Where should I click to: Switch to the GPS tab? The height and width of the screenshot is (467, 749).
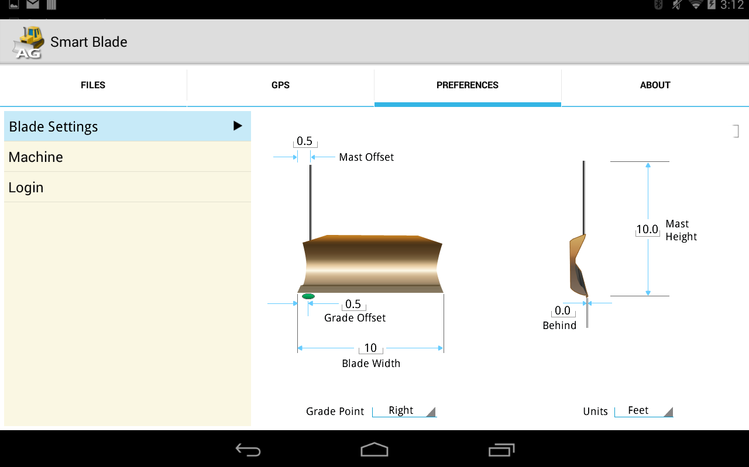(x=280, y=85)
